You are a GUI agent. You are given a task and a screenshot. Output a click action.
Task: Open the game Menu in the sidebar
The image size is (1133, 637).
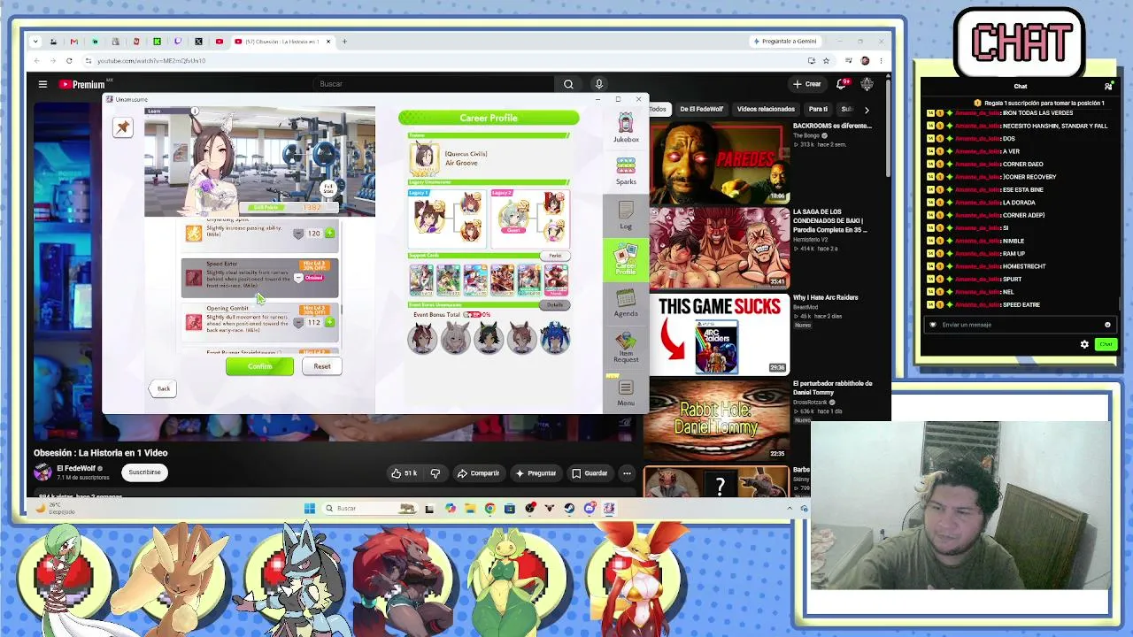tap(626, 392)
